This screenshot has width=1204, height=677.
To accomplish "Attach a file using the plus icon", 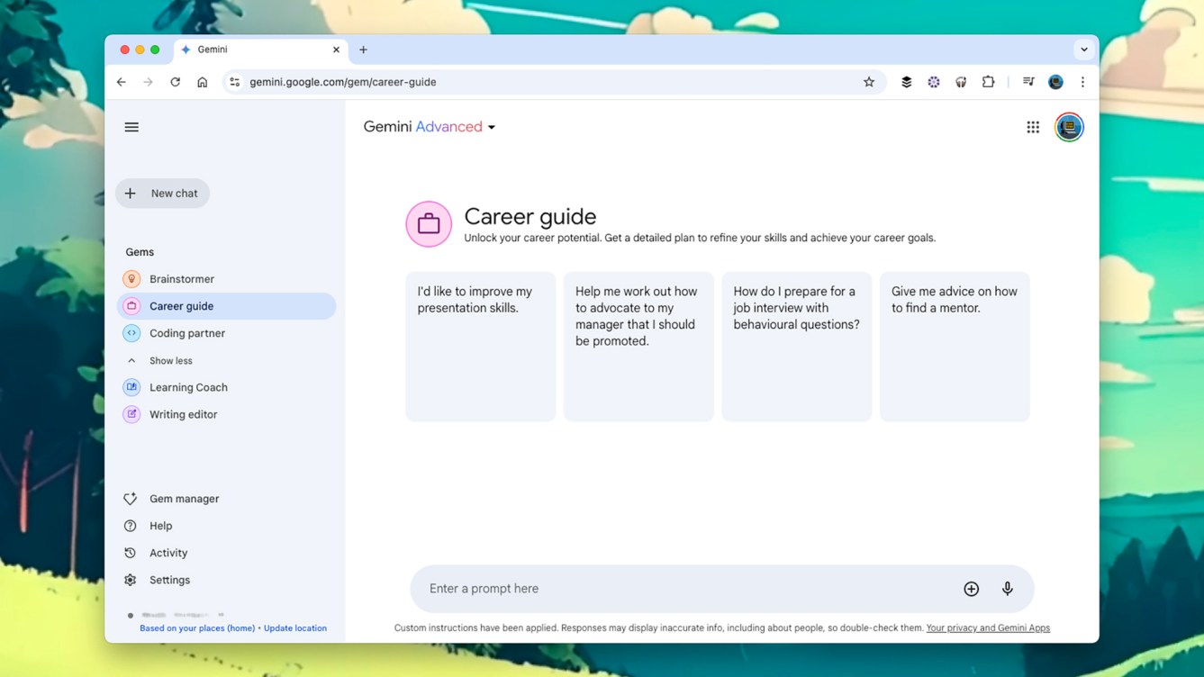I will [x=971, y=588].
